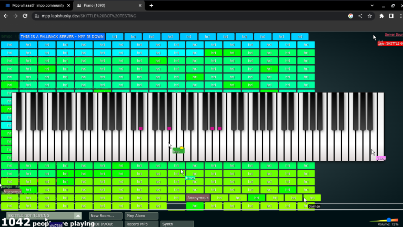Open the MIDI In/Out settings

coord(106,224)
